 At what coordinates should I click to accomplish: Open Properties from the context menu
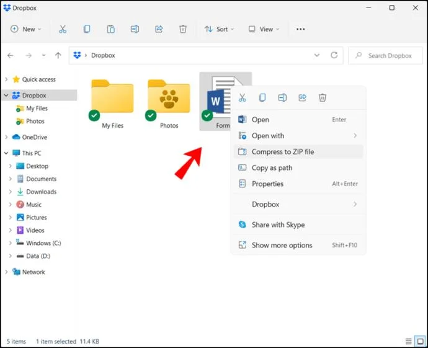point(298,184)
